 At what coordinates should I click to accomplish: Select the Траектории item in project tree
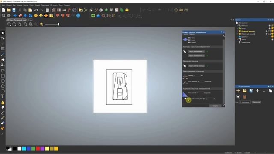click(x=246, y=42)
